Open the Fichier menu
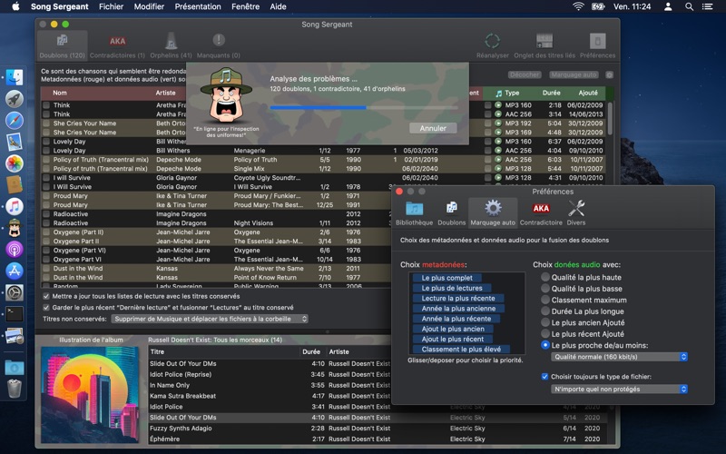 click(111, 6)
